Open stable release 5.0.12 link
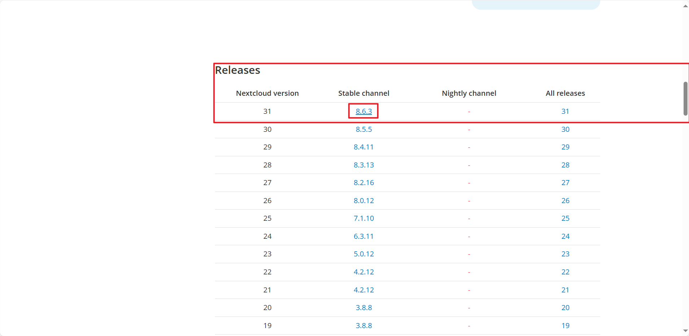 tap(364, 254)
